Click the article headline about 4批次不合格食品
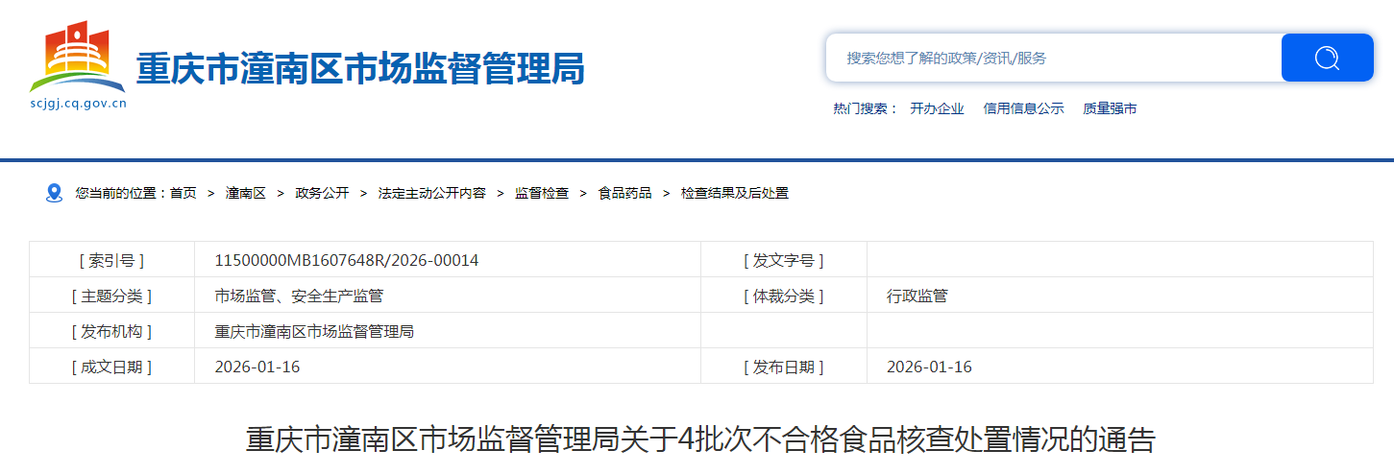The height and width of the screenshot is (474, 1394). pos(700,439)
